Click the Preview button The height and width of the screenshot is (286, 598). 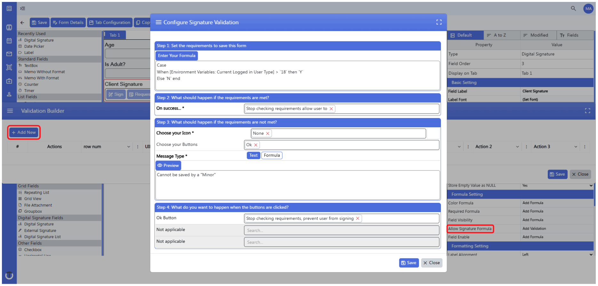[168, 166]
